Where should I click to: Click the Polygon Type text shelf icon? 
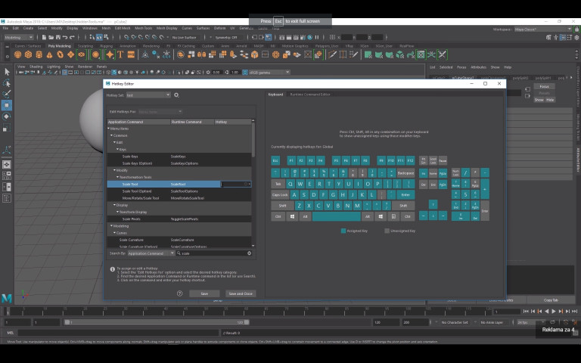(x=120, y=54)
